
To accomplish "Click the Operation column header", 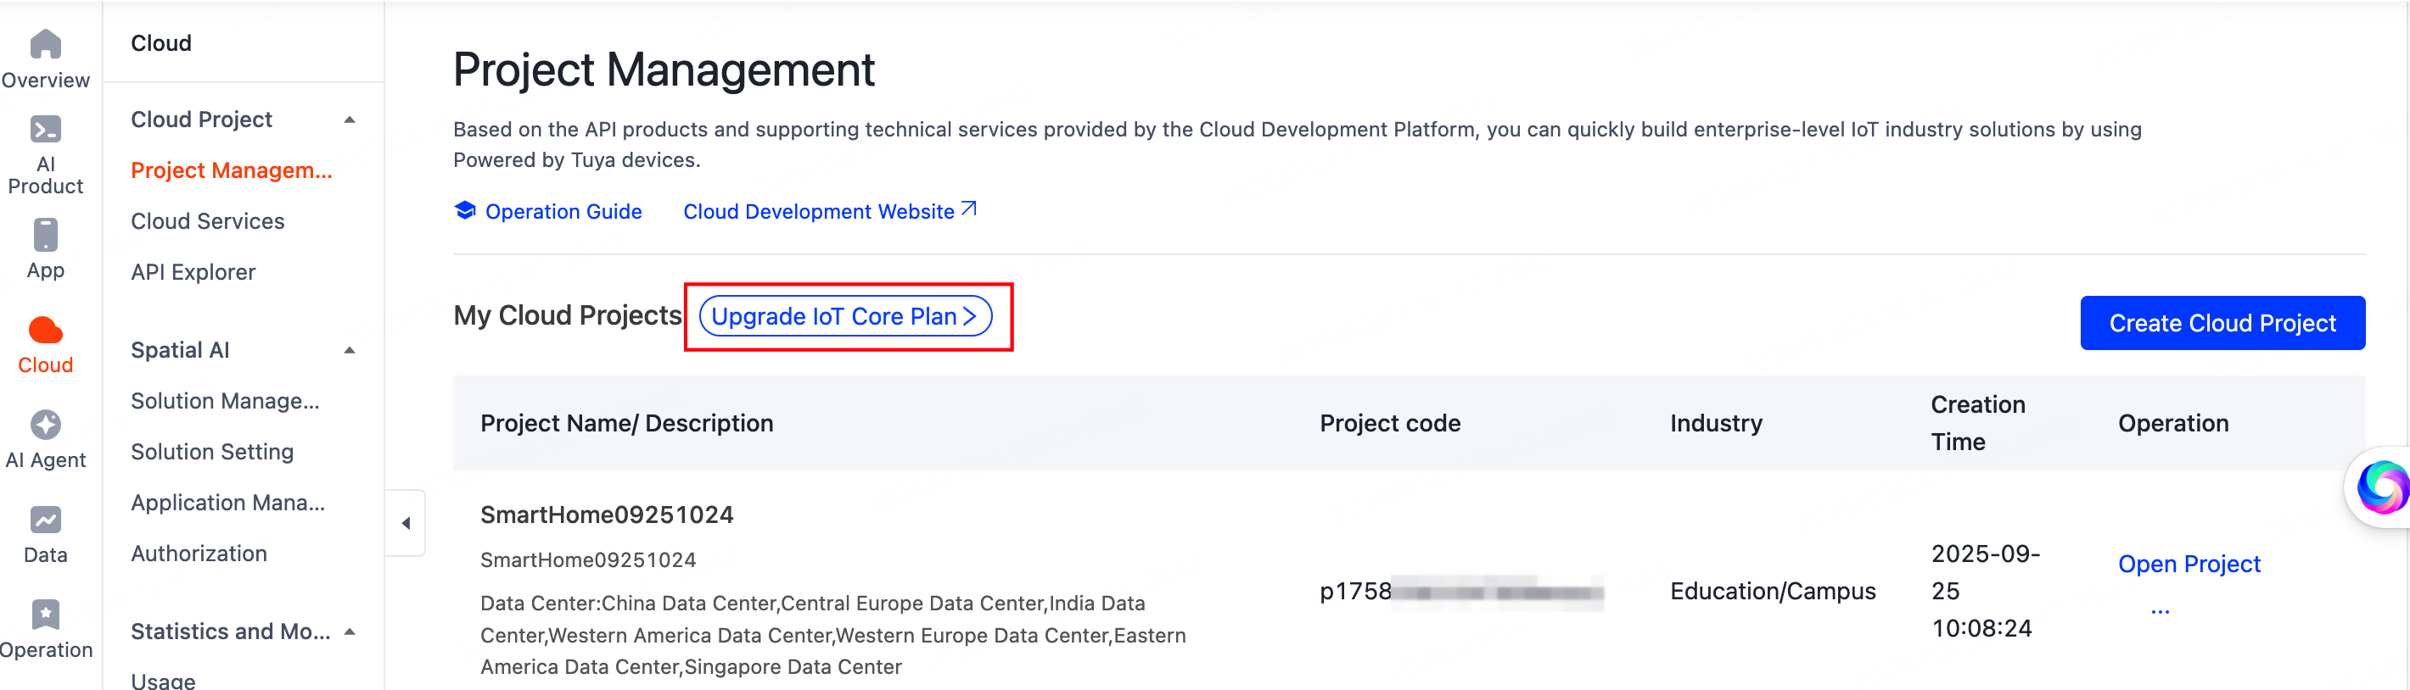I will coord(2172,424).
